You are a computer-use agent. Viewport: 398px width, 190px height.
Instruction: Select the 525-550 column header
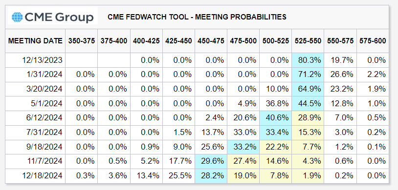click(308, 41)
